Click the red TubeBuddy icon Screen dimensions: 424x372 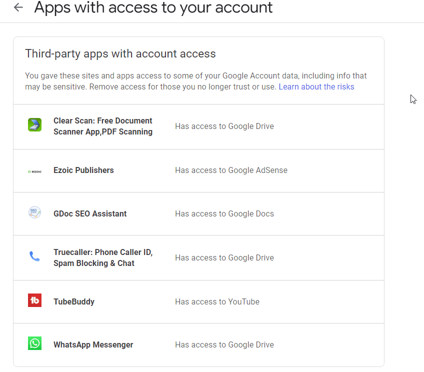pyautogui.click(x=34, y=300)
